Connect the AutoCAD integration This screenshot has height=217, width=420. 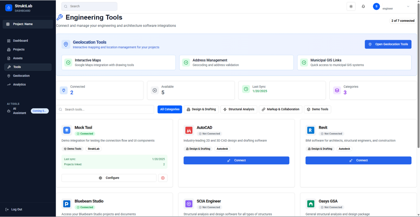pyautogui.click(x=236, y=160)
